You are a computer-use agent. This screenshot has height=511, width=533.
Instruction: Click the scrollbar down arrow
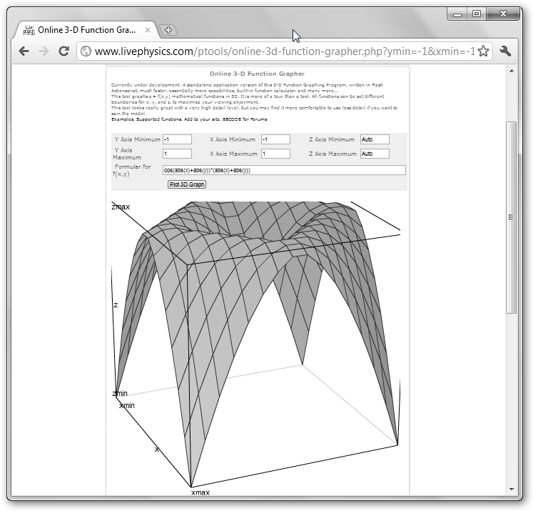pos(511,490)
